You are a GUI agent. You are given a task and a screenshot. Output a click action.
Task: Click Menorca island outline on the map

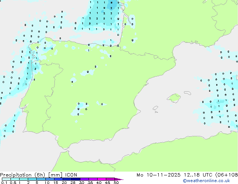(188, 93)
